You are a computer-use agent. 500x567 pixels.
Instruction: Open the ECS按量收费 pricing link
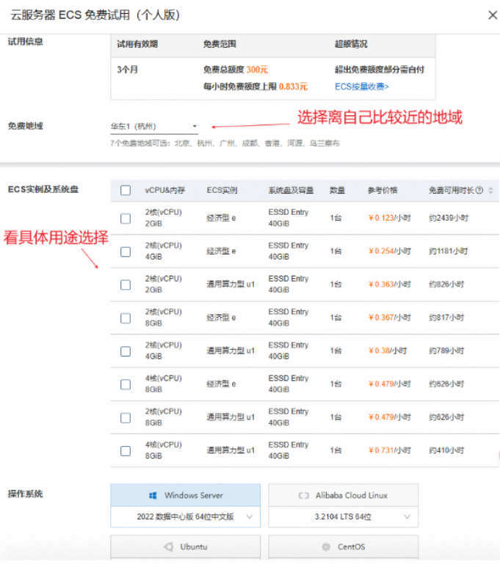361,87
